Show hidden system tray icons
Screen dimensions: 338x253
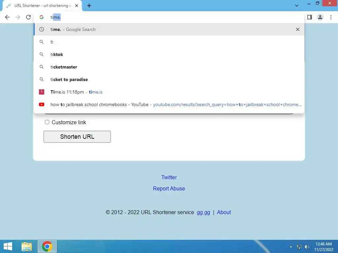(291, 247)
